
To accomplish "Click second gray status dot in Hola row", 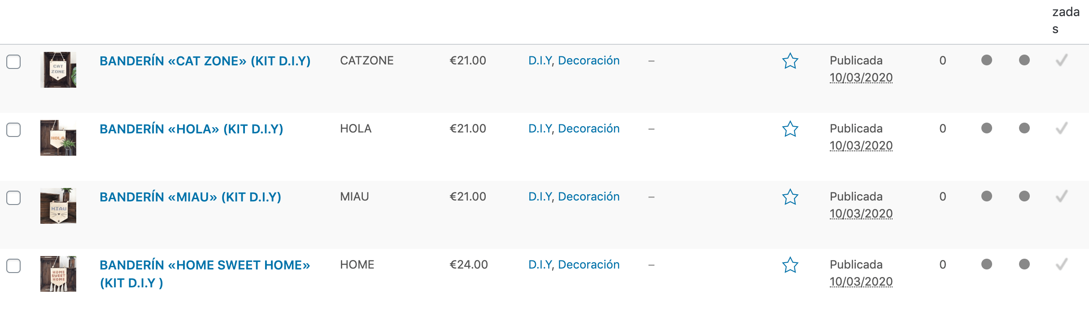I will click(1024, 128).
